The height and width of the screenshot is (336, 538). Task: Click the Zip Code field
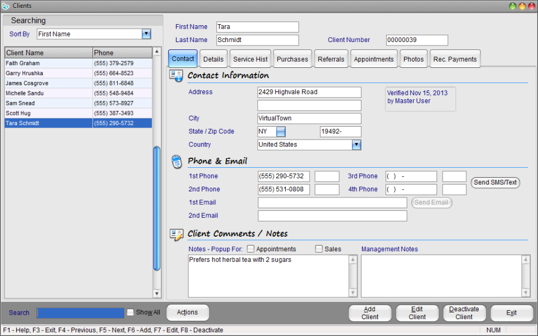point(340,132)
